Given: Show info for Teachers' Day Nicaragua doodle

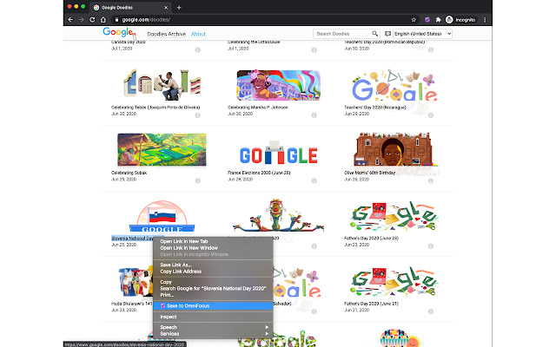Looking at the screenshot, I should click(x=431, y=115).
